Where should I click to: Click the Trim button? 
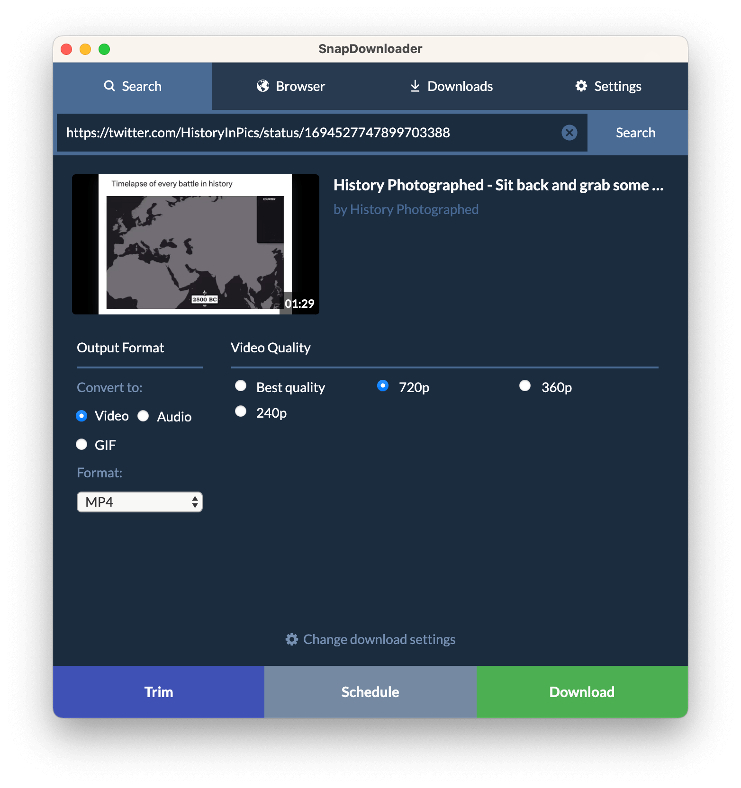pos(159,692)
